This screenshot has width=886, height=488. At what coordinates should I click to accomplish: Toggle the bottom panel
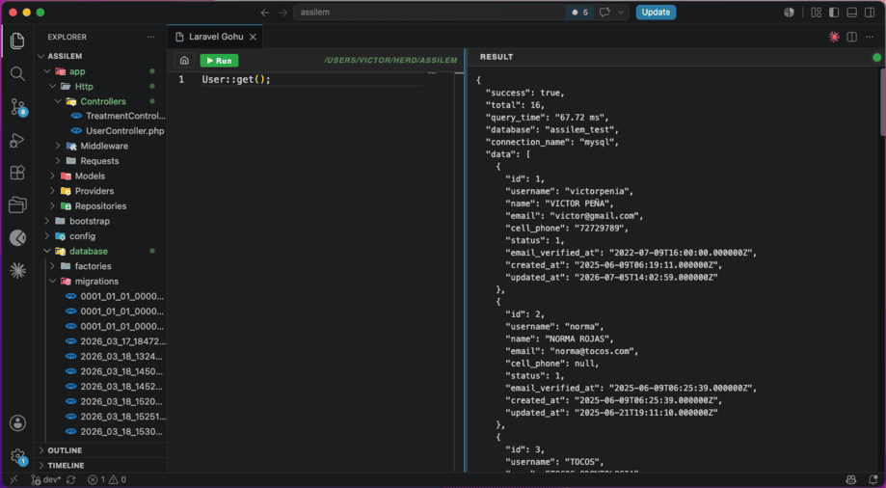click(852, 13)
